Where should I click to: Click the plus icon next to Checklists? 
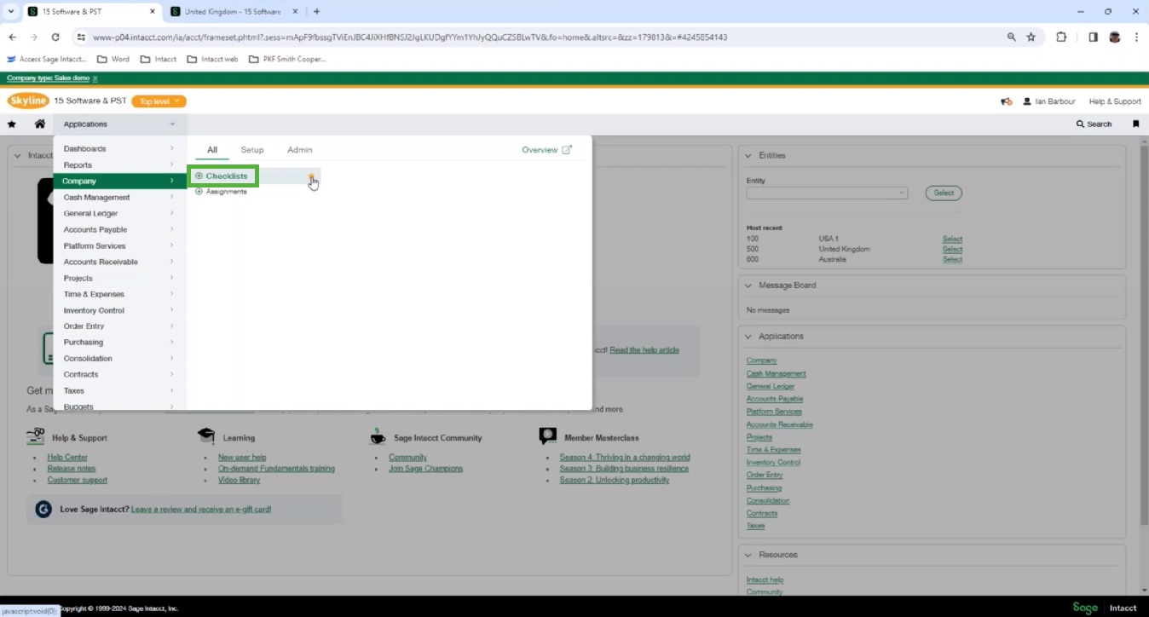tap(199, 176)
